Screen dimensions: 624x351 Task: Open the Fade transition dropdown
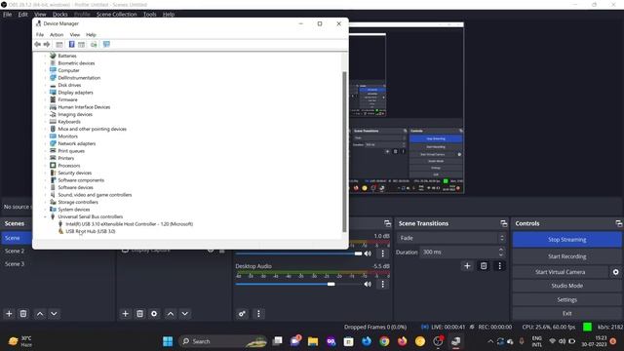(451, 238)
